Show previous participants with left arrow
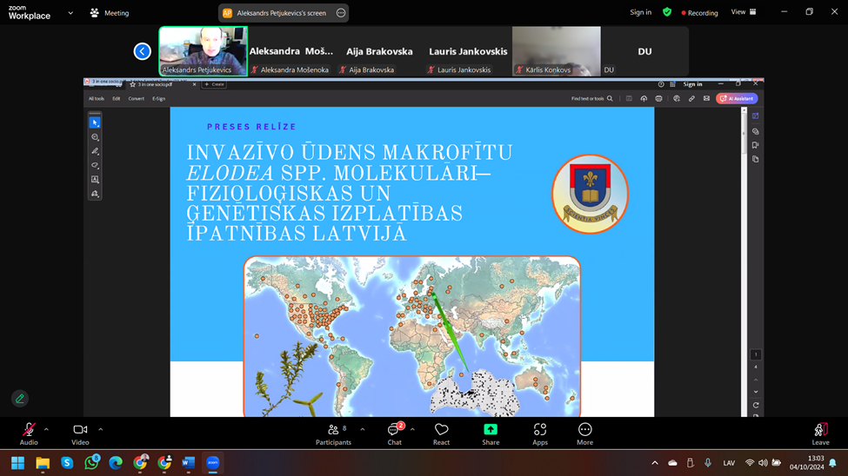848x476 pixels. tap(143, 51)
